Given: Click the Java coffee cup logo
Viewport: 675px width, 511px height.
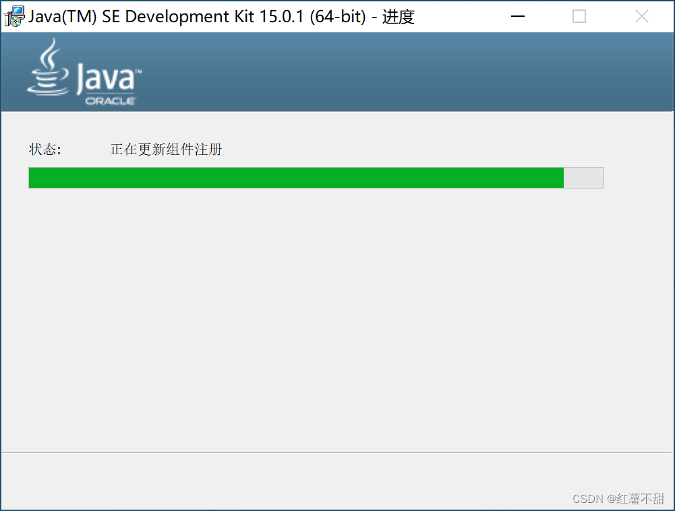Looking at the screenshot, I should click(48, 67).
